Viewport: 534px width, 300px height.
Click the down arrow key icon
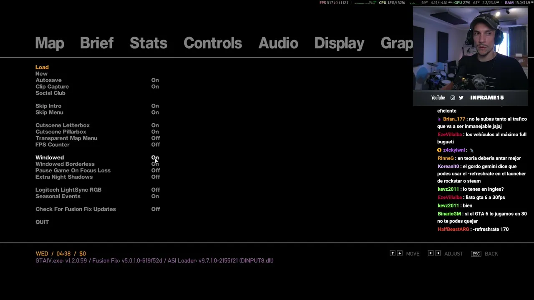[x=400, y=253]
